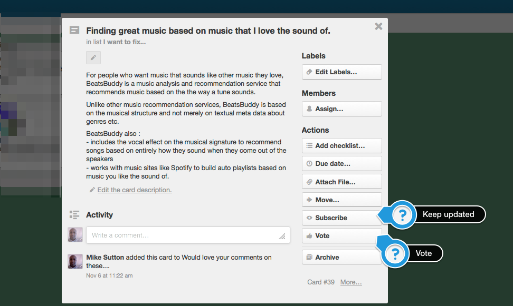513x306 pixels.
Task: Attach a file to the card
Action: (x=341, y=182)
